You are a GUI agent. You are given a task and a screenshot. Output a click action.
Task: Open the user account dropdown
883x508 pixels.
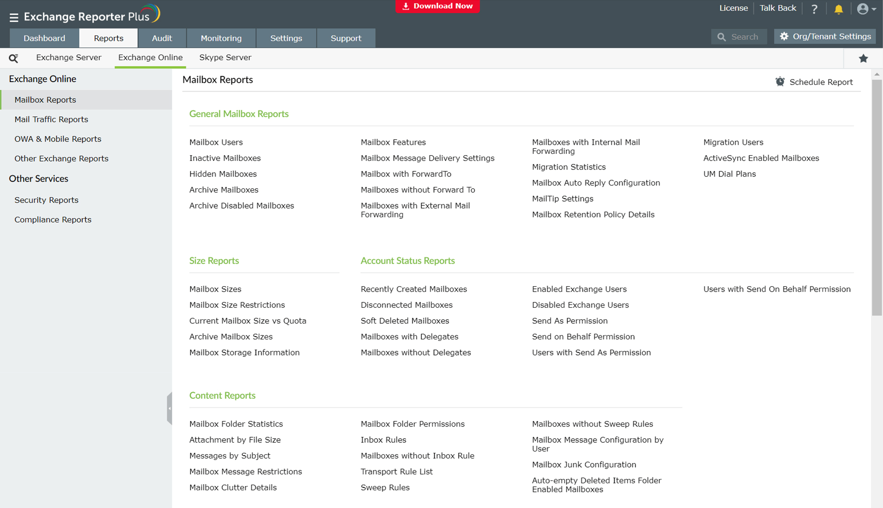pyautogui.click(x=866, y=9)
